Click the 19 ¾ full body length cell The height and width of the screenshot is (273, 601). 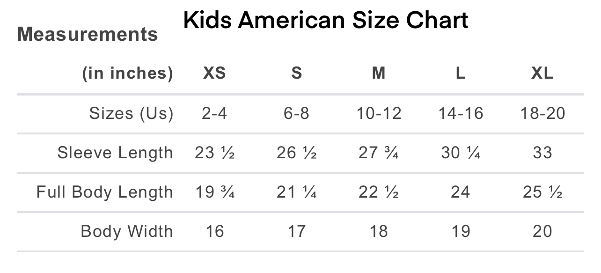tap(214, 192)
